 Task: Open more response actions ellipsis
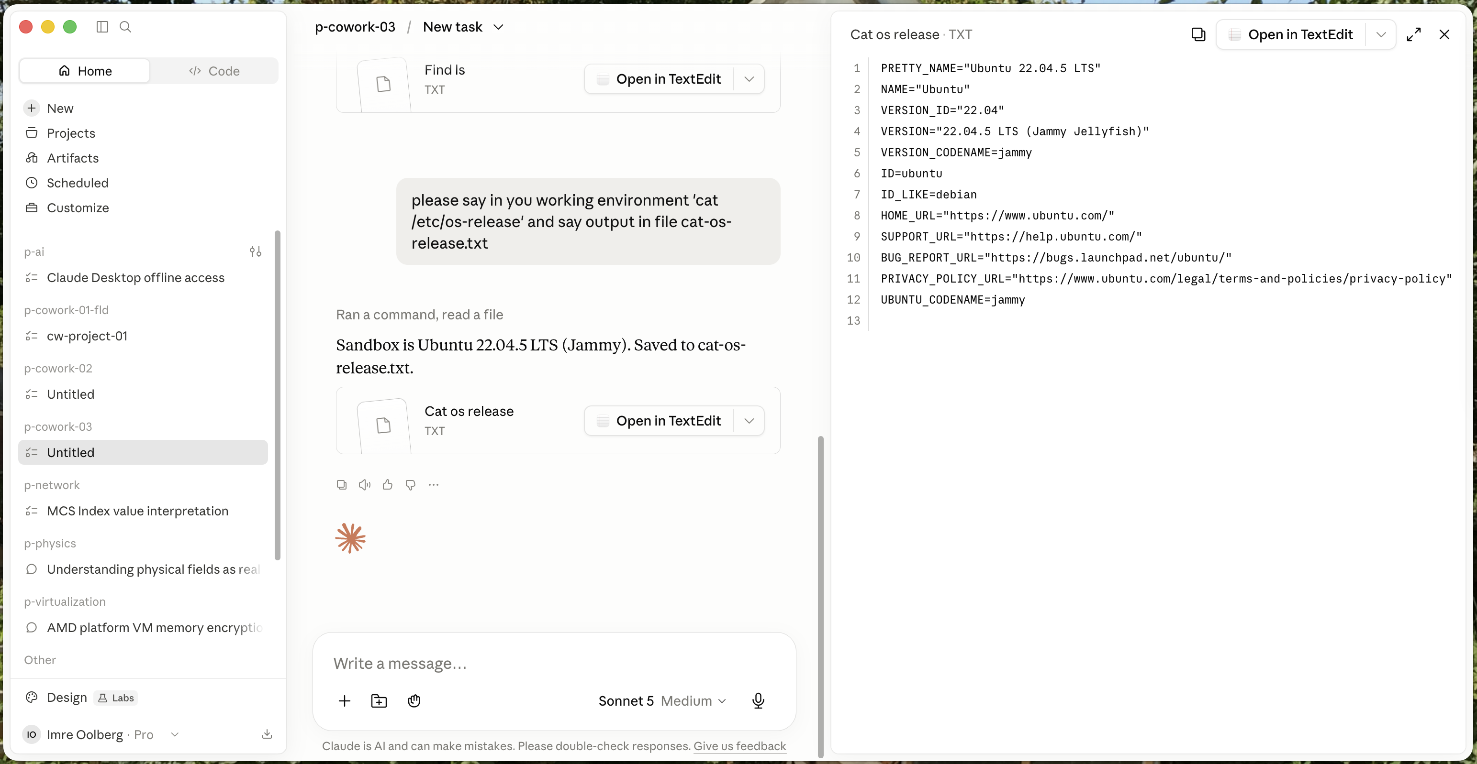(434, 484)
